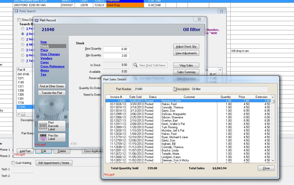Screen dimensions: 294x185
Task: Go to the User Charges section
Action: coord(50,54)
